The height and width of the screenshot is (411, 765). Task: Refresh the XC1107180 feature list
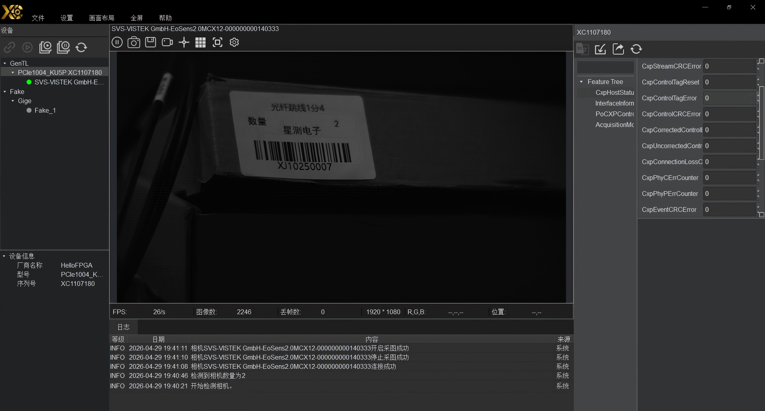(636, 49)
